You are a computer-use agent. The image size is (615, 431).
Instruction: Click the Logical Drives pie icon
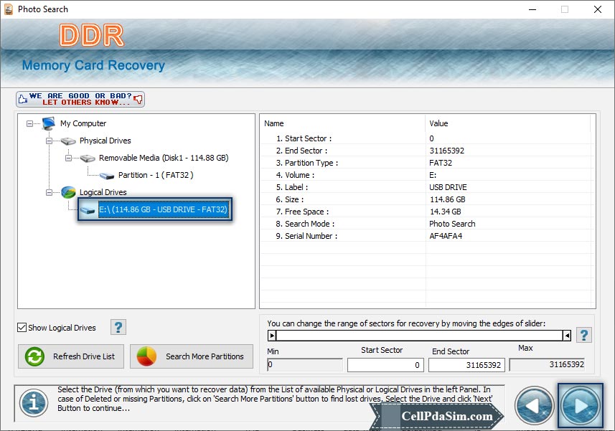(68, 192)
